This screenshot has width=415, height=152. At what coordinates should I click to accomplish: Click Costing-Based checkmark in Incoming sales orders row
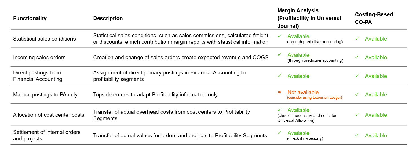[x=357, y=57]
